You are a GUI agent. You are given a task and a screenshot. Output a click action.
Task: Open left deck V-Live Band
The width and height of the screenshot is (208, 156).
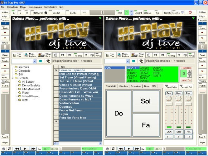45,55
